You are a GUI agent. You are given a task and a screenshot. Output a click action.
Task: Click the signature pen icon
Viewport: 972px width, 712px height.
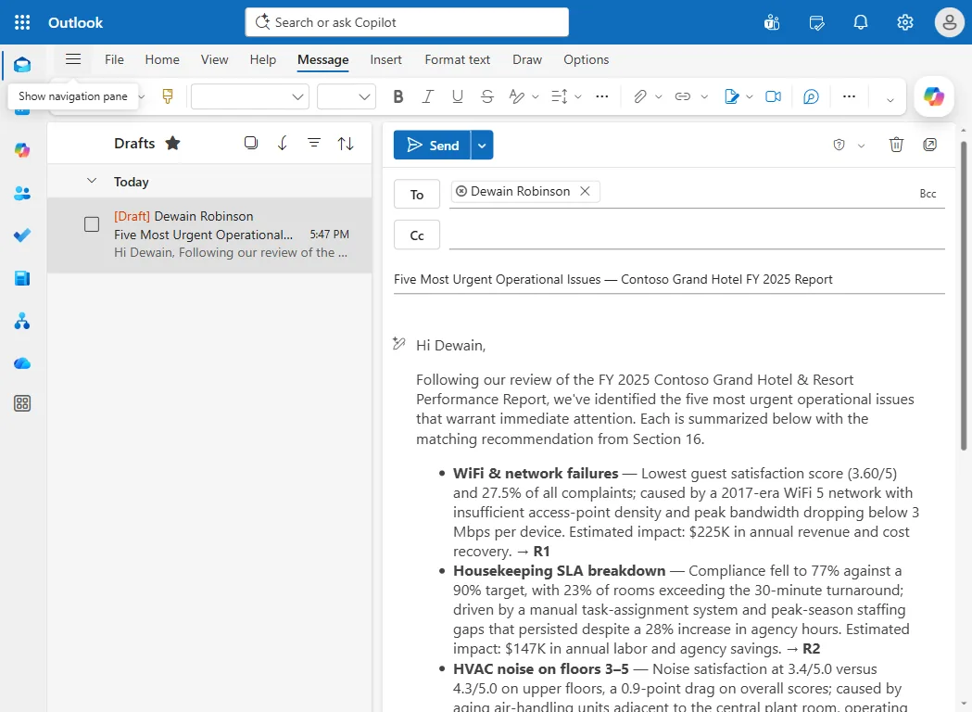pyautogui.click(x=731, y=96)
